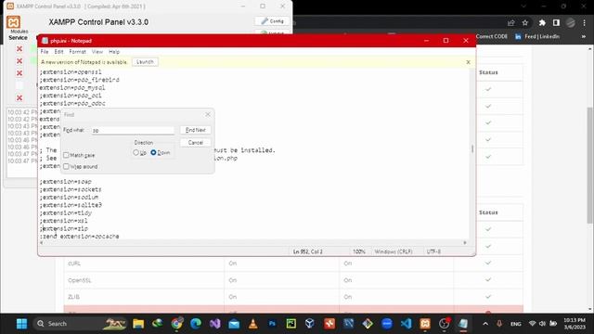Click browser page vertical scrollbar

click(589, 165)
